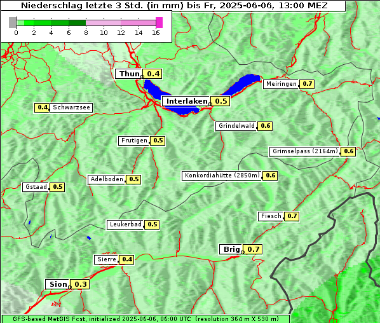Screen dimensions: 380x323
Task: Select the Sierre station label
Action: coord(106,259)
